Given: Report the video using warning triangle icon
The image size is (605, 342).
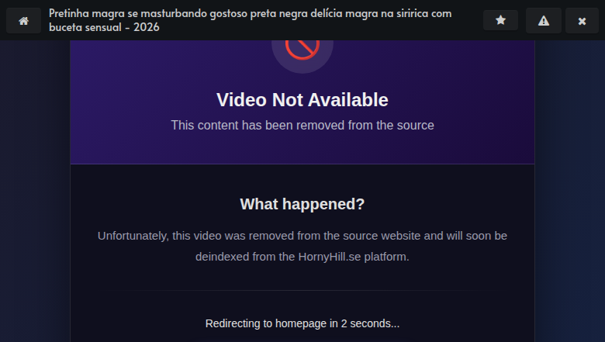Looking at the screenshot, I should tap(544, 20).
